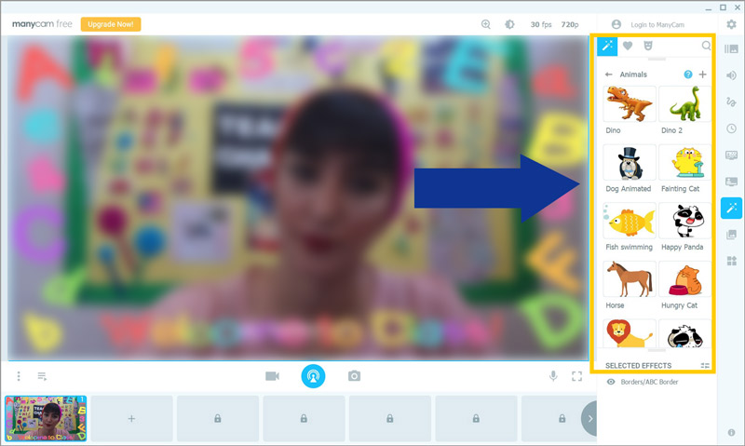Open the three-dot more options menu
The height and width of the screenshot is (446, 745).
click(x=19, y=376)
